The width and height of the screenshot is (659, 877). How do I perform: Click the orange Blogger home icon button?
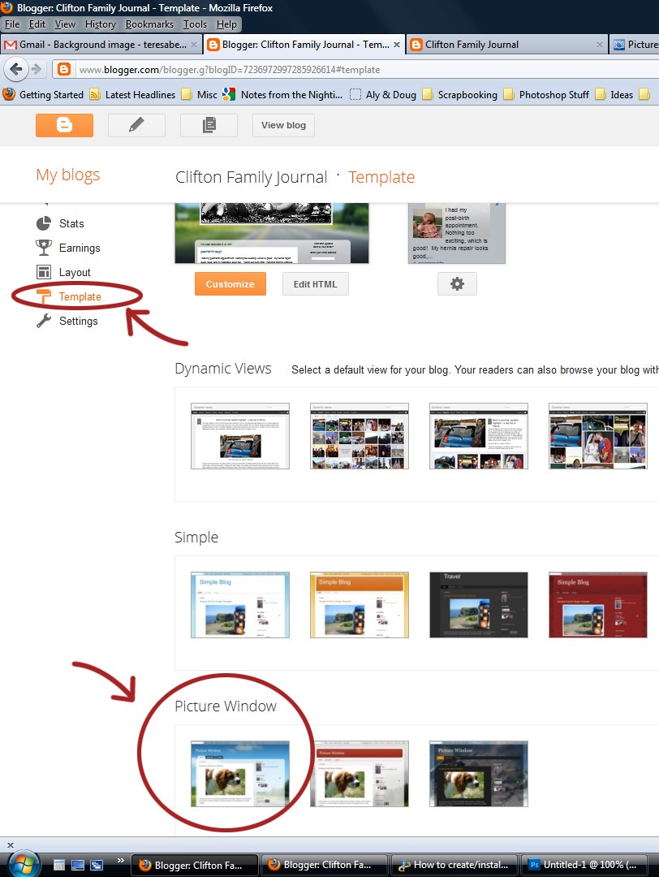(64, 125)
